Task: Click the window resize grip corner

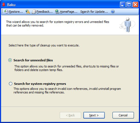Action: [x=137, y=120]
